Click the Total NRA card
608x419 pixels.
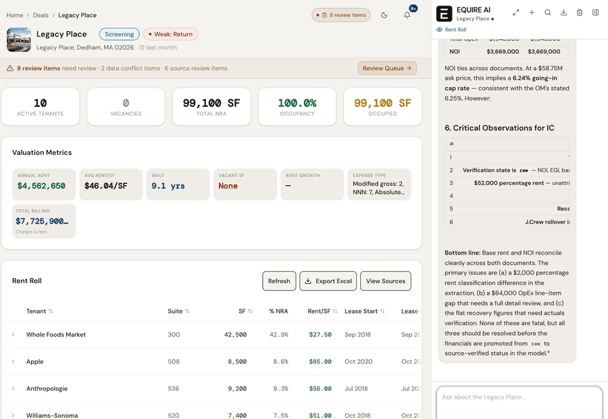(x=211, y=107)
